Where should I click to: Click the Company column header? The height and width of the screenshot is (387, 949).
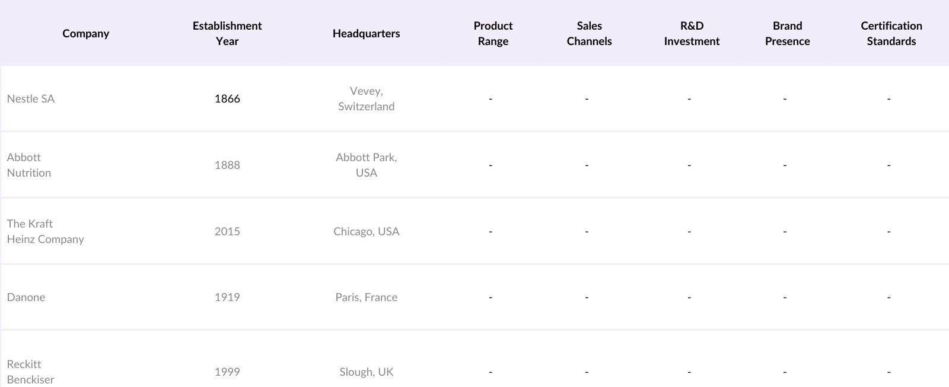tap(85, 33)
